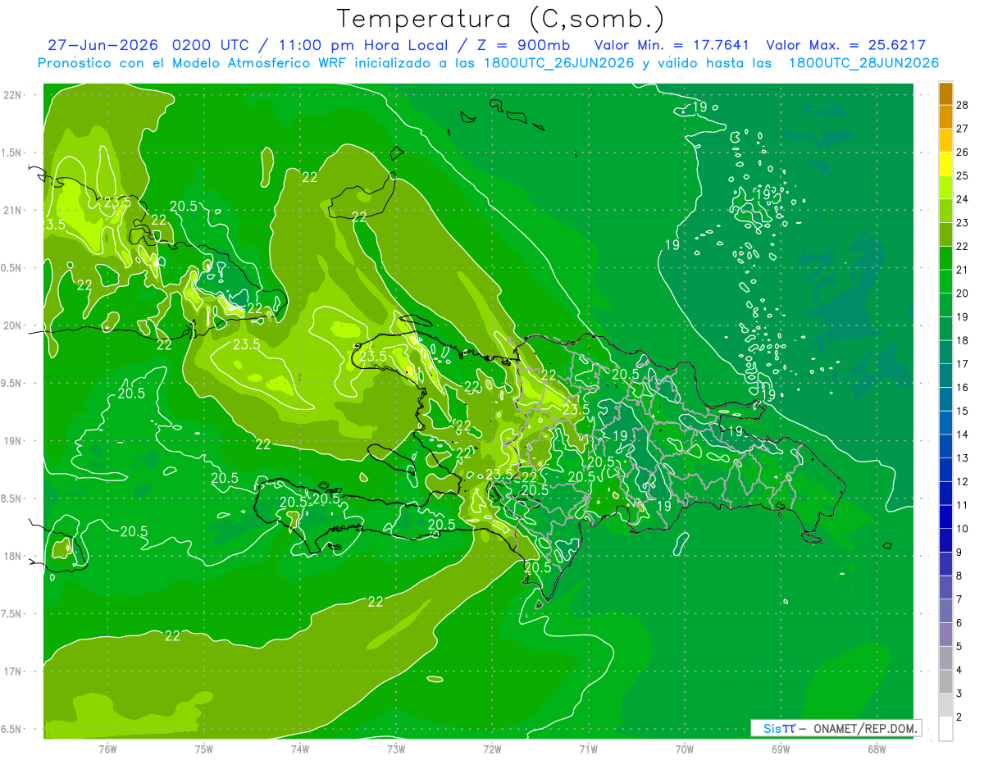The width and height of the screenshot is (984, 760).
Task: Click the color scale label '27'
Action: tap(963, 129)
